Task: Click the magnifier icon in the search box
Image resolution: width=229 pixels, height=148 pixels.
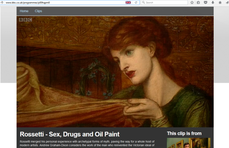Action: coord(143,3)
